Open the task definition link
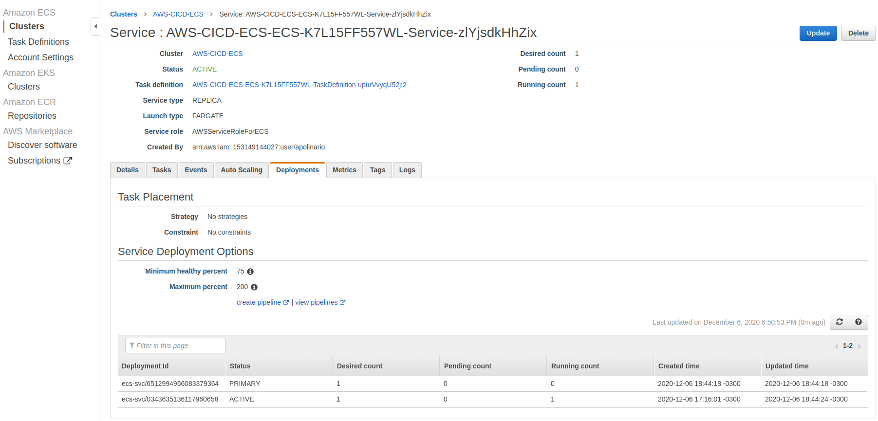878x421 pixels. (x=299, y=85)
